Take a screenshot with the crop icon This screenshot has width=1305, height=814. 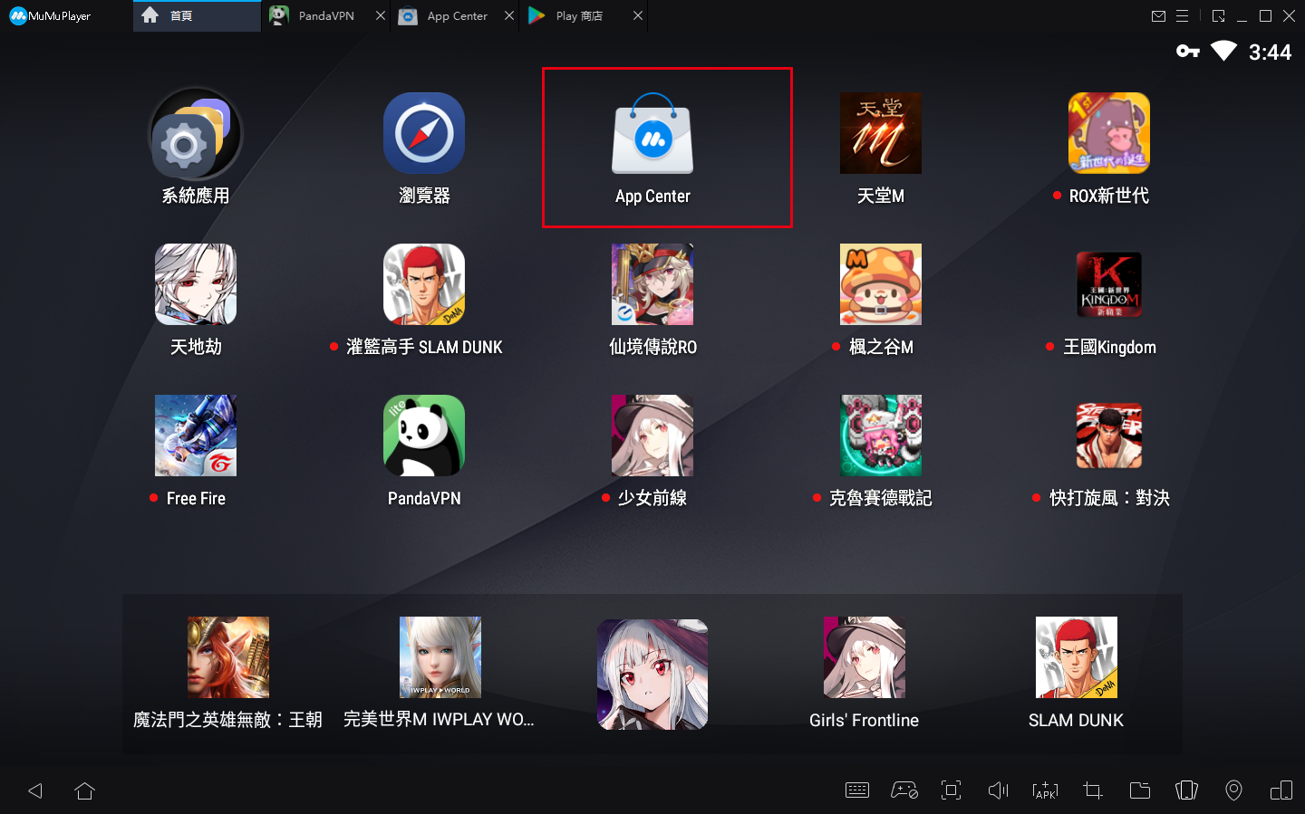[1093, 790]
